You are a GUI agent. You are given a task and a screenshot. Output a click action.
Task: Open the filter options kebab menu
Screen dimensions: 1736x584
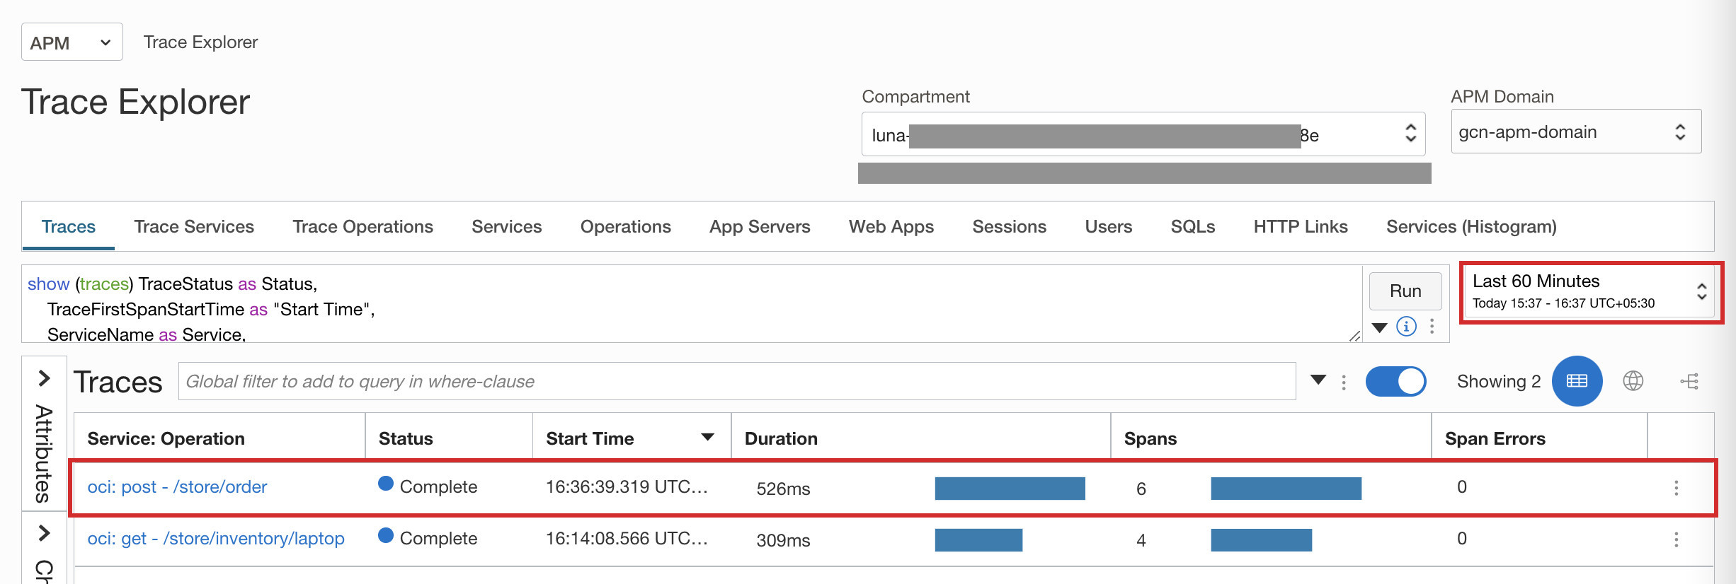1344,382
